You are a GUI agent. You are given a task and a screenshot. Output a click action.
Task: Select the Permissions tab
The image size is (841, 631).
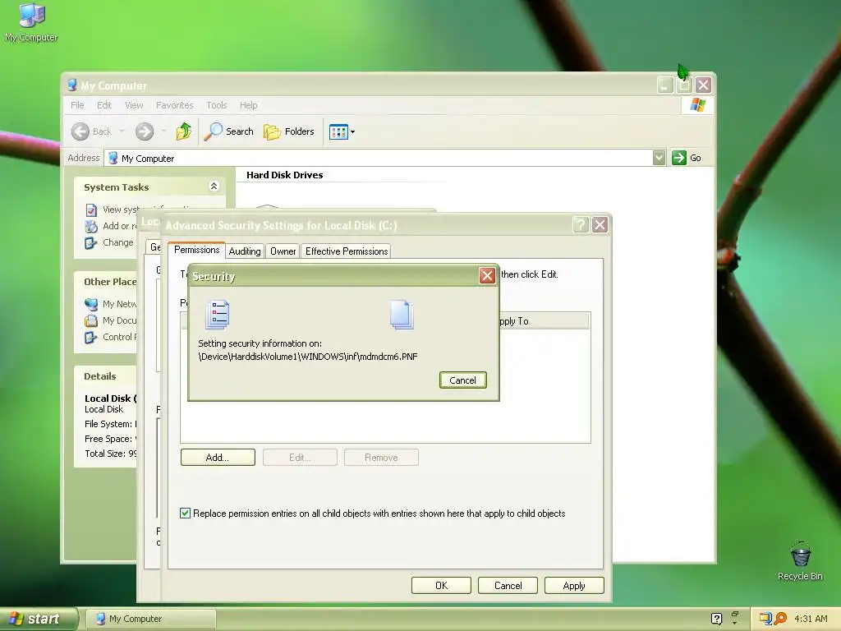point(197,250)
